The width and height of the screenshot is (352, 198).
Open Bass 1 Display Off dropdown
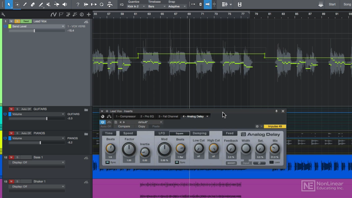[37, 162]
